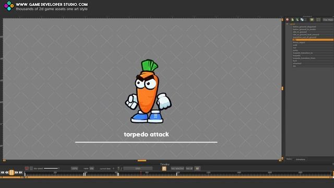The width and height of the screenshot is (334, 188).
Task: Click the orange keyframe icon in the timeline toolbar
Action: (x=164, y=168)
